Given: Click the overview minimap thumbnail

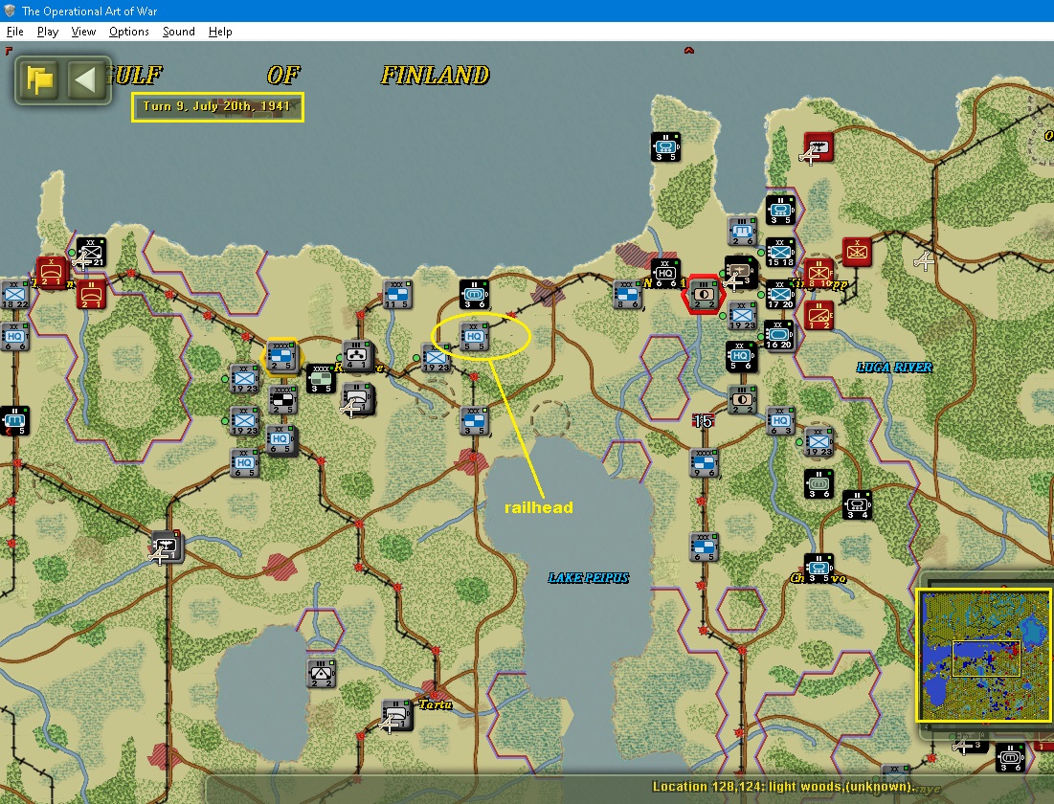Looking at the screenshot, I should click(983, 656).
